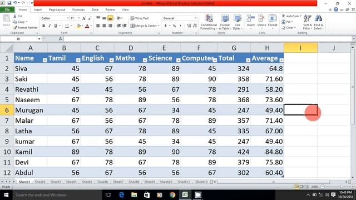Open the Calibri font name dropdown
The width and height of the screenshot is (356, 200).
tap(68, 18)
